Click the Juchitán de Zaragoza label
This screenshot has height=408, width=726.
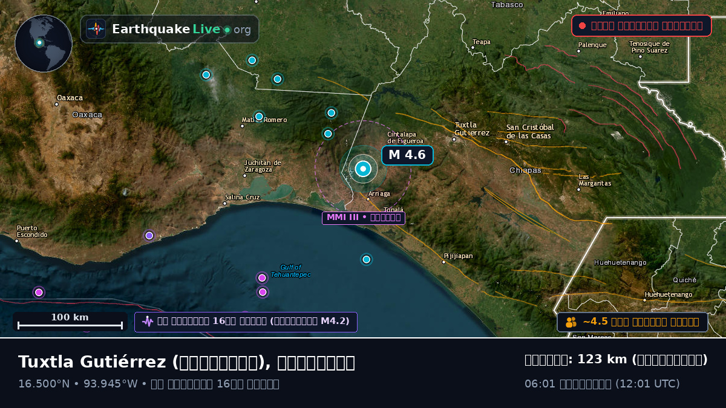[263, 166]
